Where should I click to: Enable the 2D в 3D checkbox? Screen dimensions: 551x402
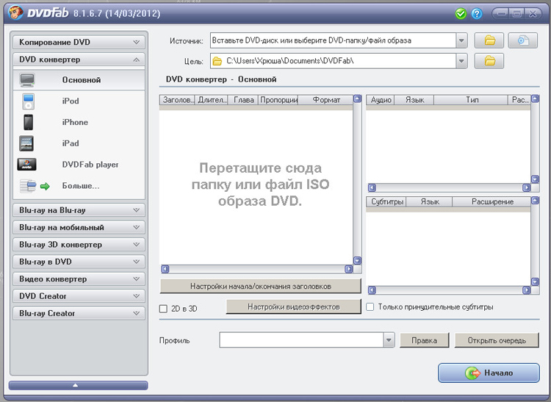tap(163, 309)
